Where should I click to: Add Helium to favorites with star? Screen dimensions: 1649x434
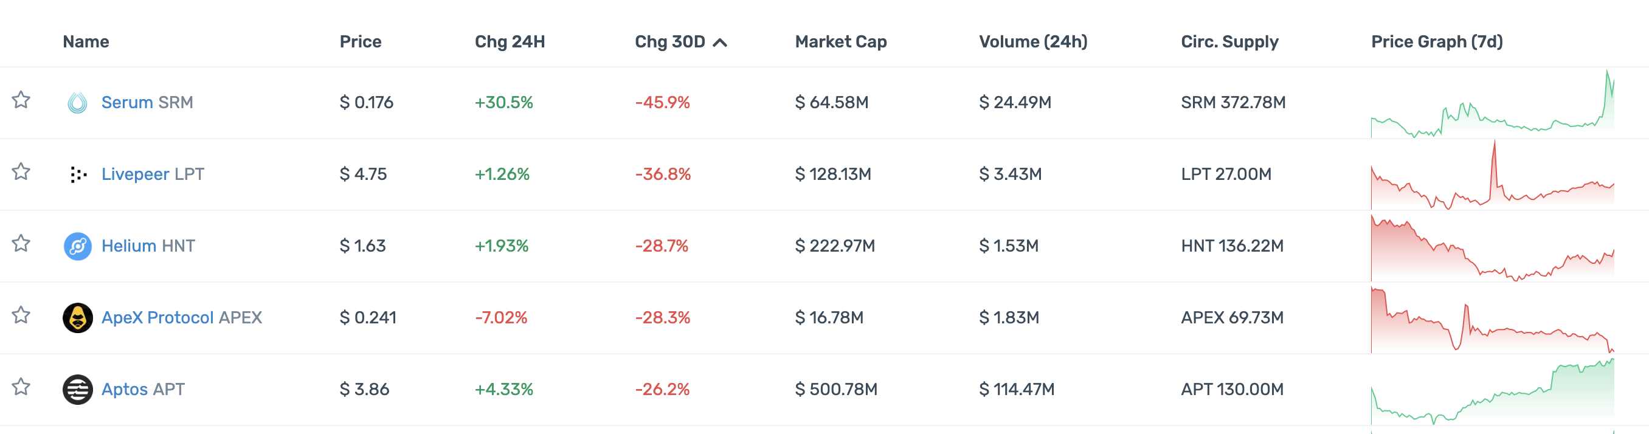click(x=21, y=243)
